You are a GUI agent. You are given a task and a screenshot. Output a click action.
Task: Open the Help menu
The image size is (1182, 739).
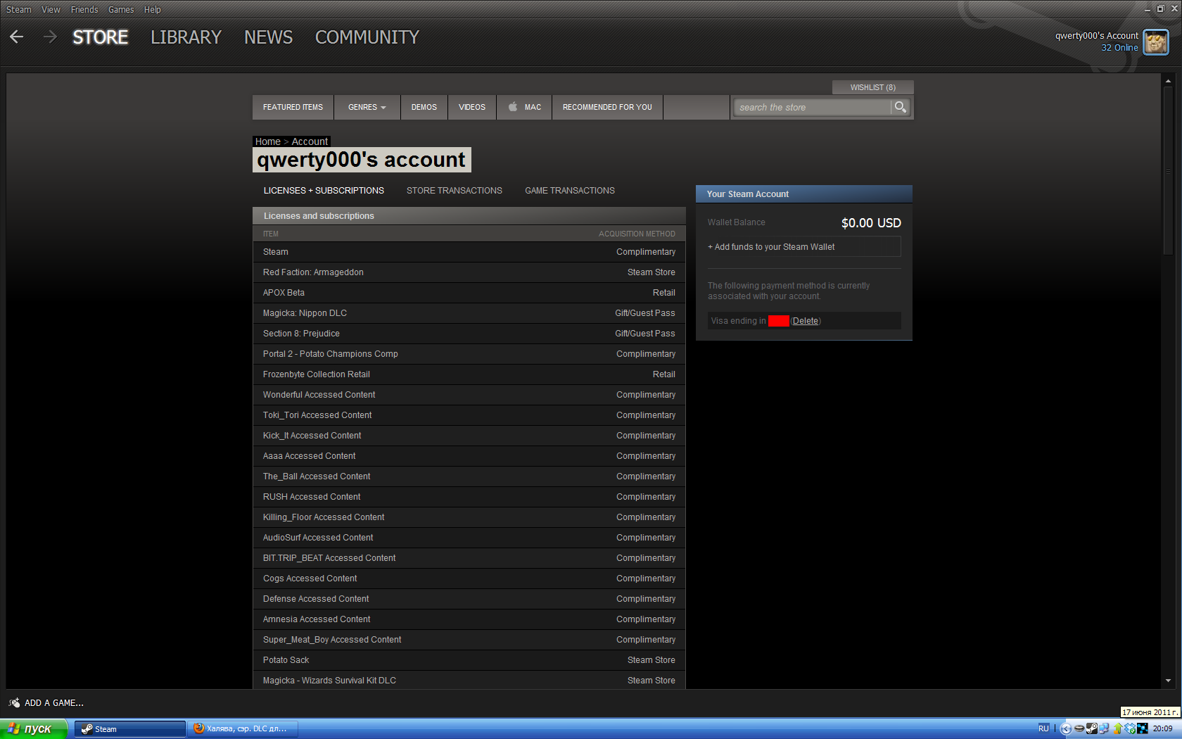153,9
